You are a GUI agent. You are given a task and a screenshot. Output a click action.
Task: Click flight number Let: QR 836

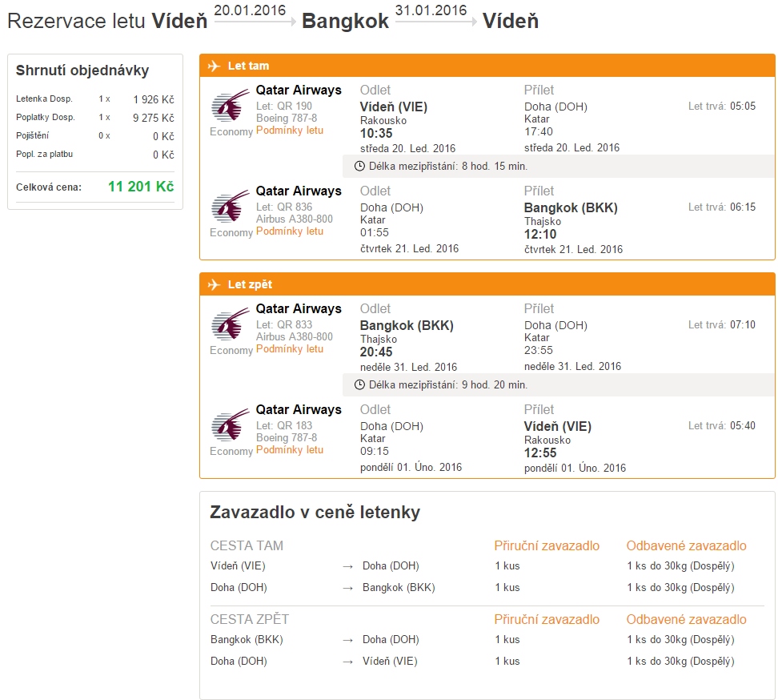(x=284, y=207)
